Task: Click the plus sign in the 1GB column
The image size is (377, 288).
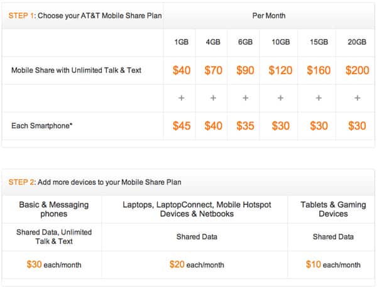Action: tap(181, 98)
